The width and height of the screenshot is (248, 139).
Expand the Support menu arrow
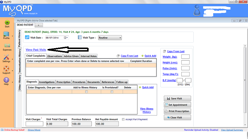point(12,71)
